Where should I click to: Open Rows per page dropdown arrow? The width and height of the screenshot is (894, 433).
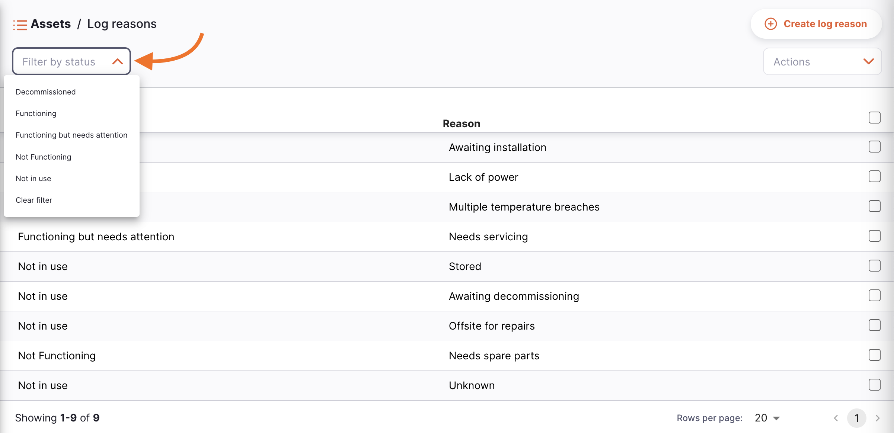776,418
